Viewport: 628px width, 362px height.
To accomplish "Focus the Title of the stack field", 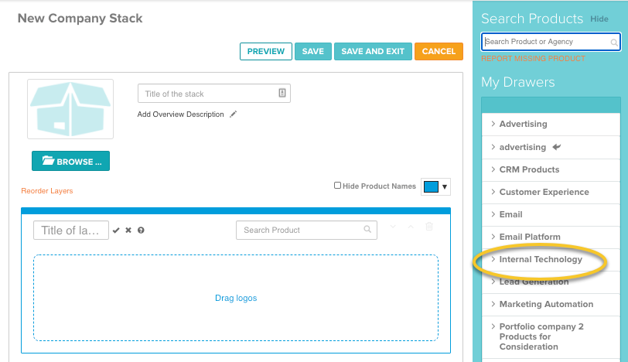I will coord(214,94).
